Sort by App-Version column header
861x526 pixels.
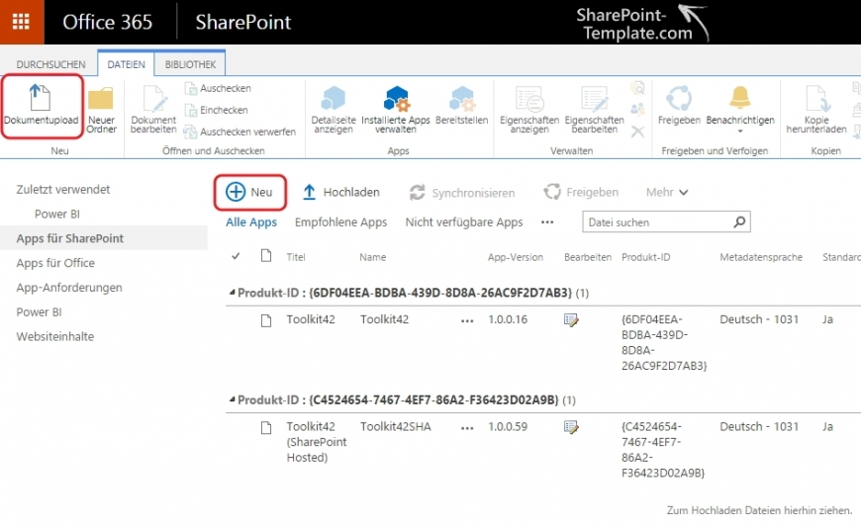pos(515,257)
